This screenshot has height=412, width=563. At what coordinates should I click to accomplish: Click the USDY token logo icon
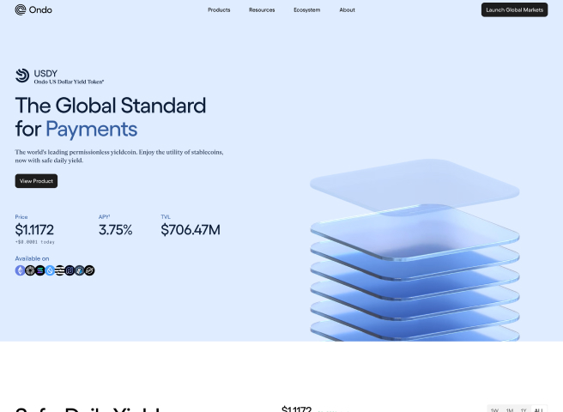pos(22,76)
